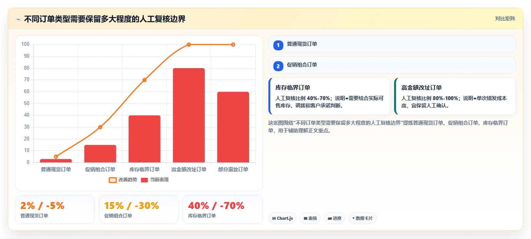Click the 库存临界订单 x-axis label
The image size is (531, 239).
tap(145, 169)
